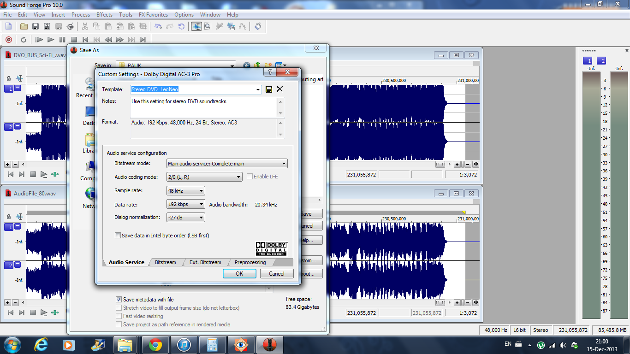The width and height of the screenshot is (630, 354).
Task: Click the Cut scissors icon in toolbar
Action: pos(85,26)
